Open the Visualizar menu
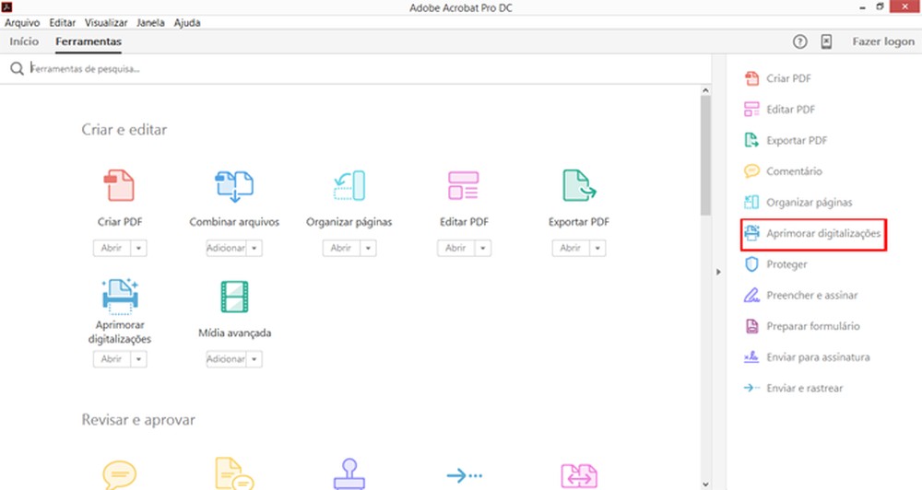Image resolution: width=922 pixels, height=490 pixels. (x=106, y=22)
